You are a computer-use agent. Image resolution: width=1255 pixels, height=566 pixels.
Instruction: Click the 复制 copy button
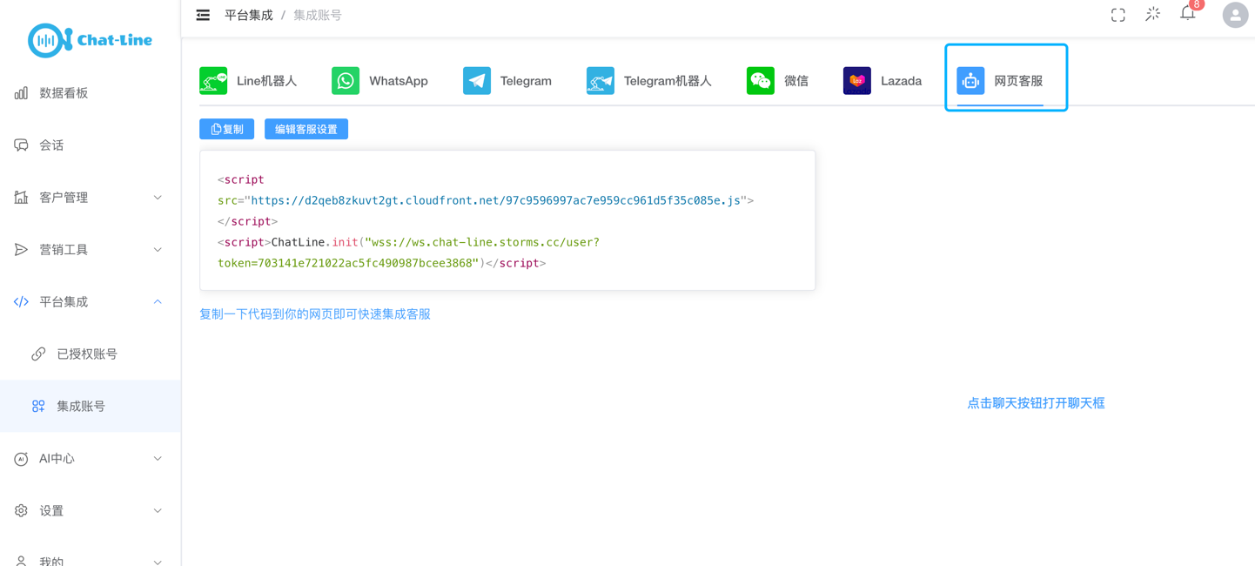point(227,129)
